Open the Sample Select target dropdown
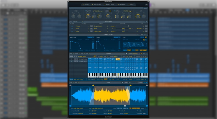The image size is (217, 119). click(101, 26)
